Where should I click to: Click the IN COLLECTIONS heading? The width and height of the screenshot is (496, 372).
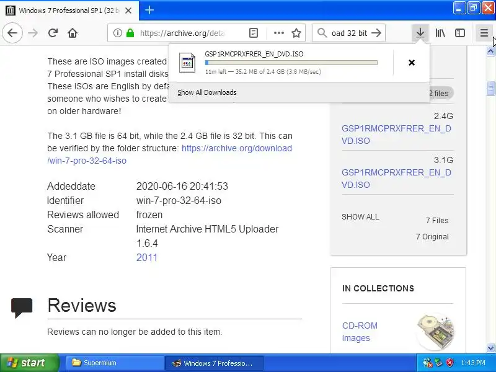pos(378,288)
